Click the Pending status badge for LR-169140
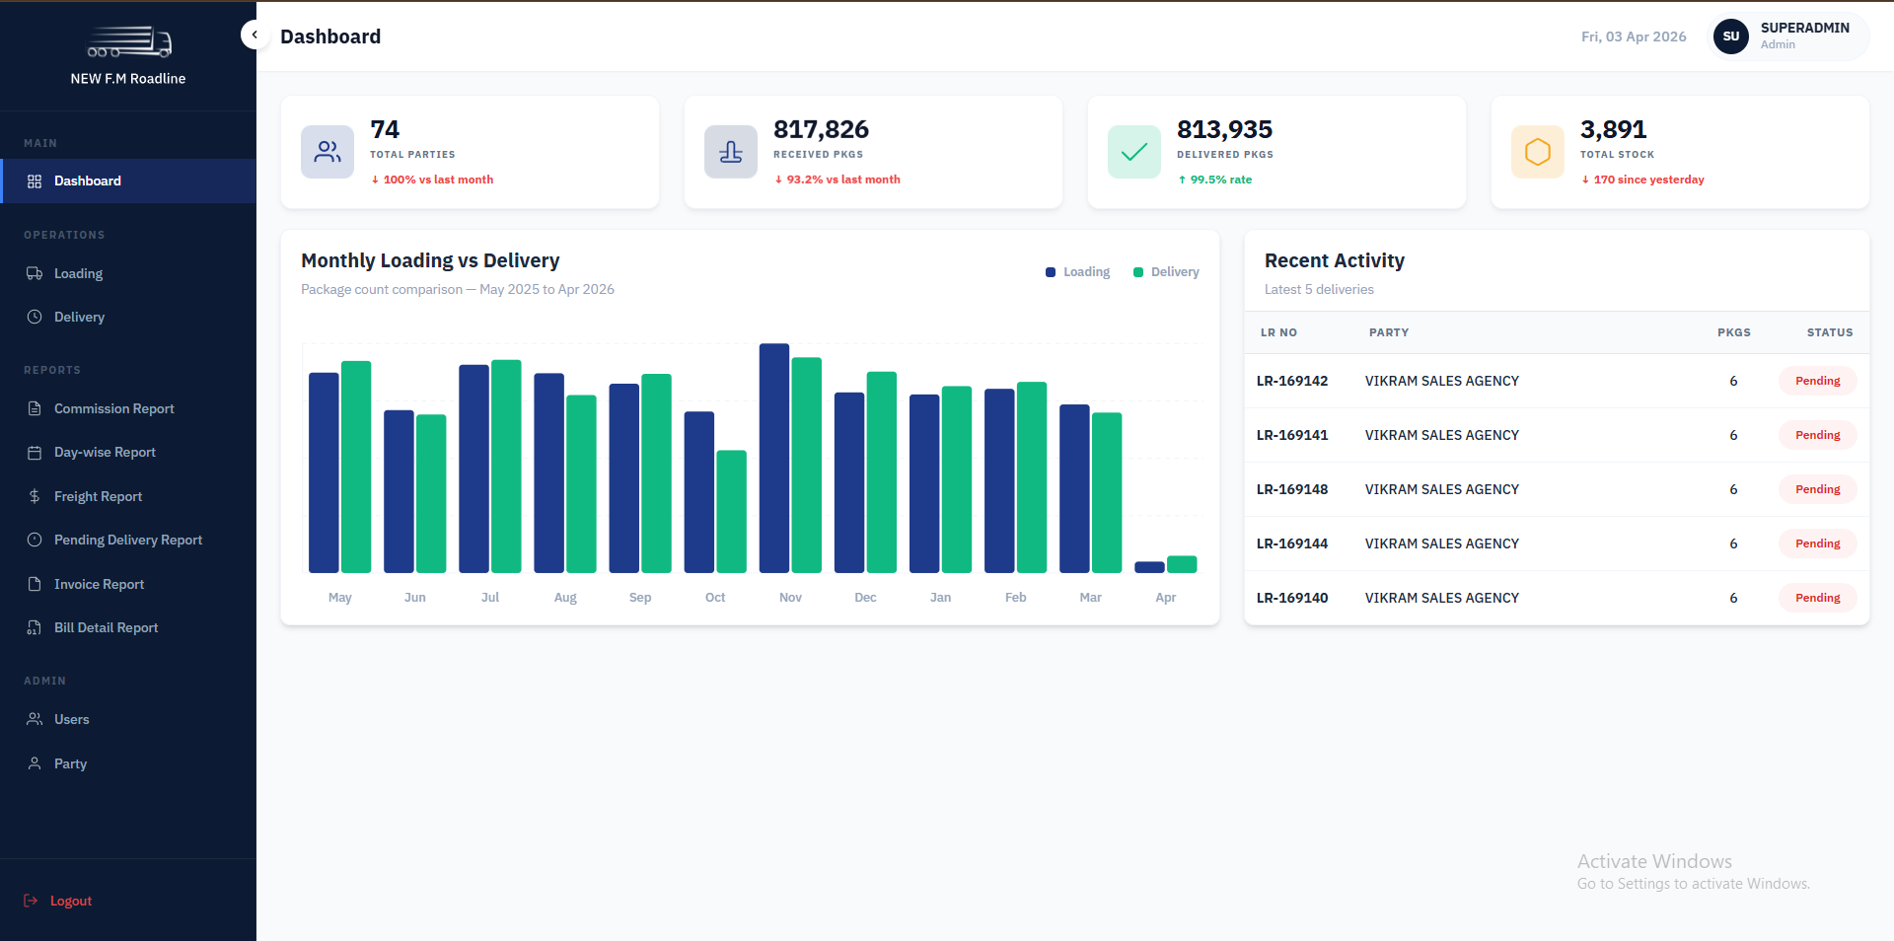Screen dimensions: 1894x941 1817,598
